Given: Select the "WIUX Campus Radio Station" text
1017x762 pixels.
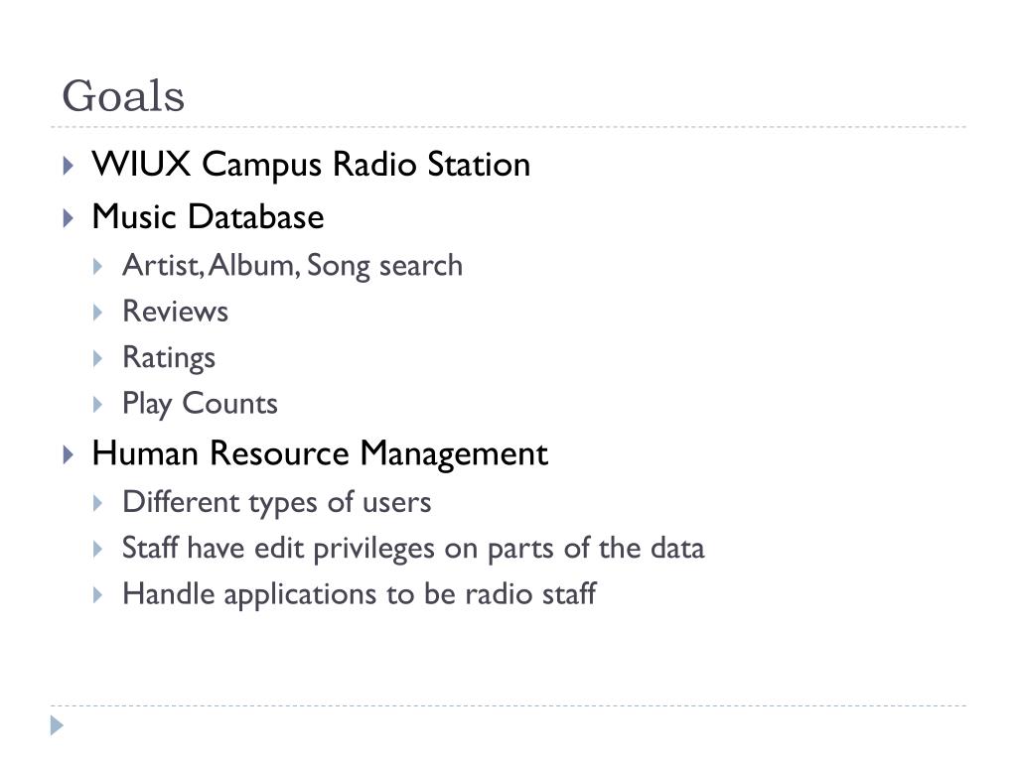Looking at the screenshot, I should [x=310, y=164].
